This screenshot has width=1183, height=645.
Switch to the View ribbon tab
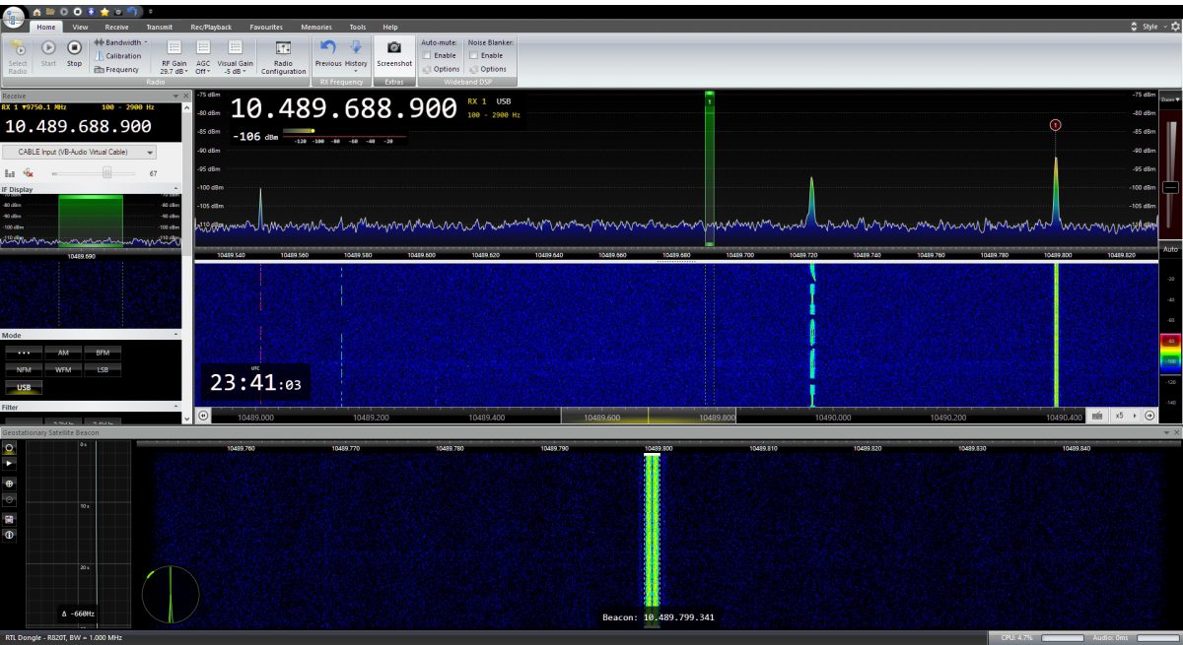coord(80,28)
